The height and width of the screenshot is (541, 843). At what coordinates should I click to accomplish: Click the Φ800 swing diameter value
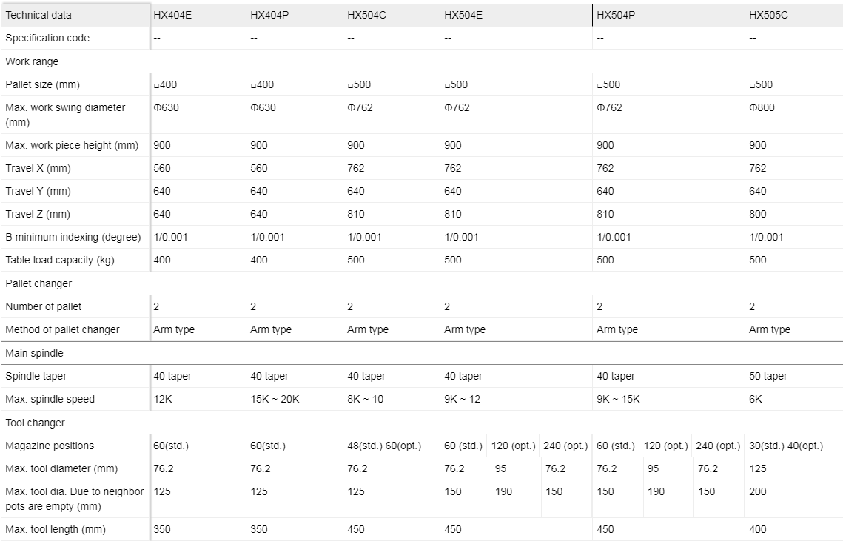[x=762, y=107]
